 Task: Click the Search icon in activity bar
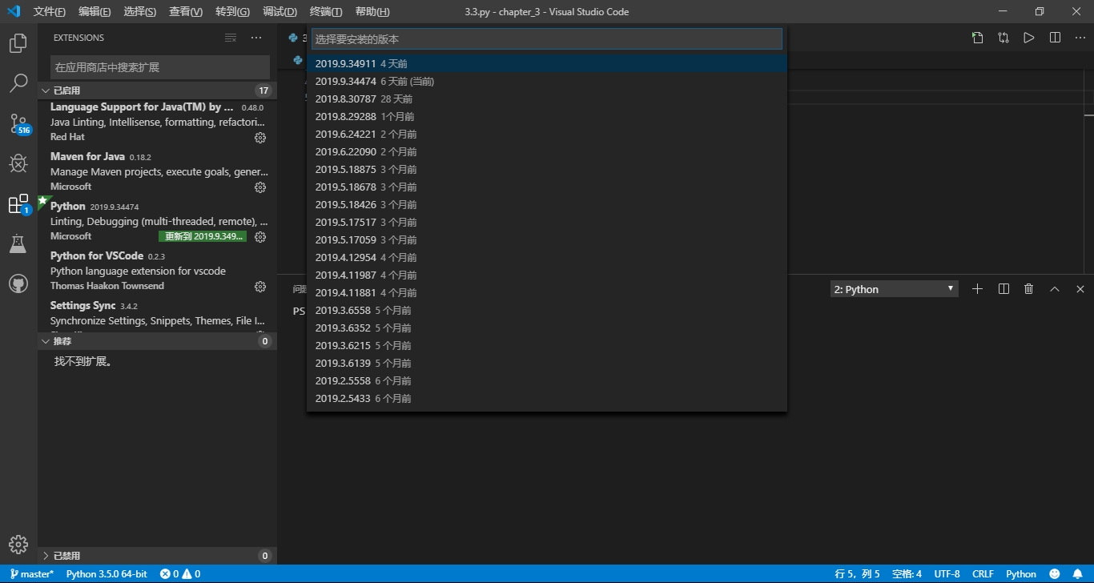click(x=18, y=83)
